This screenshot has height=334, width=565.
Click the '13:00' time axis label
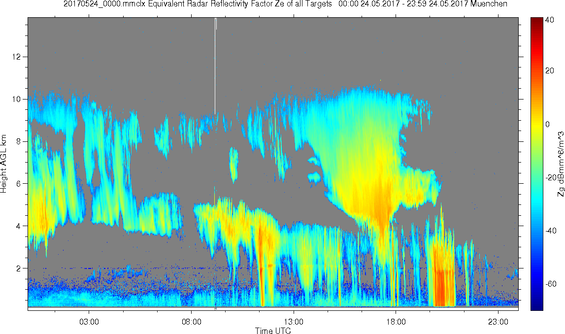(294, 321)
